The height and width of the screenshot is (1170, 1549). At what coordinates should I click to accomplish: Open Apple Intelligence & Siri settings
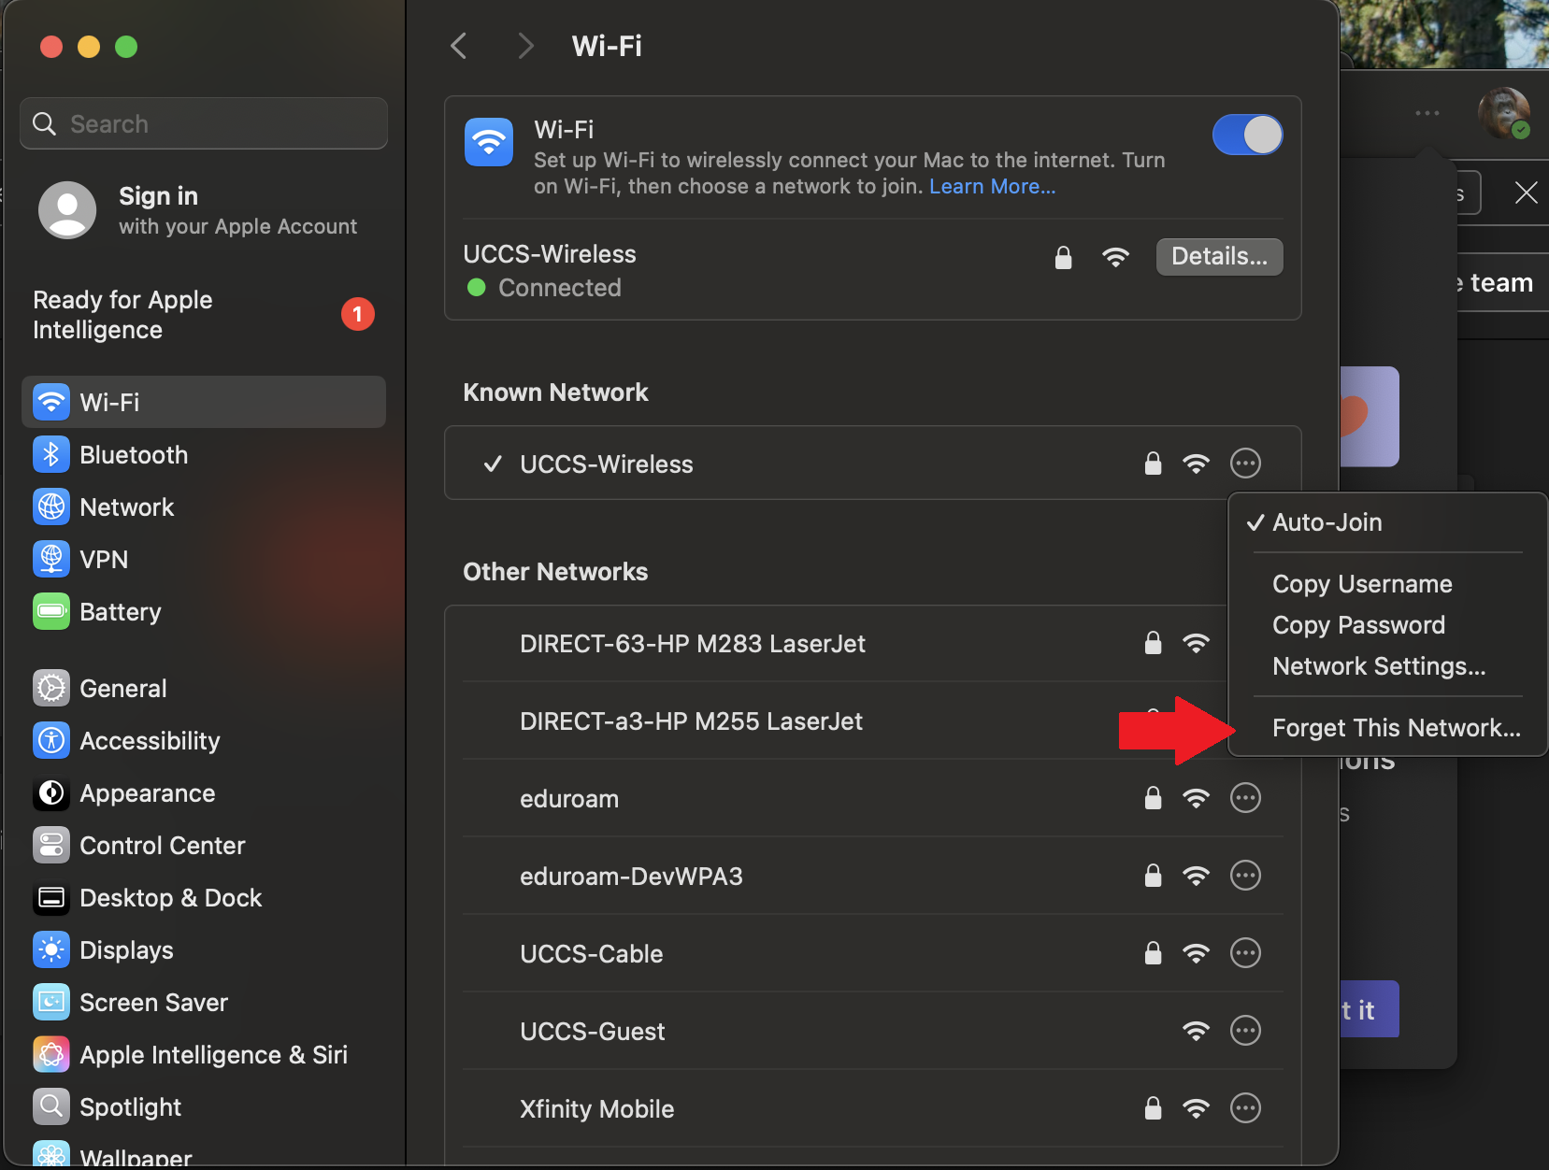click(x=204, y=1054)
